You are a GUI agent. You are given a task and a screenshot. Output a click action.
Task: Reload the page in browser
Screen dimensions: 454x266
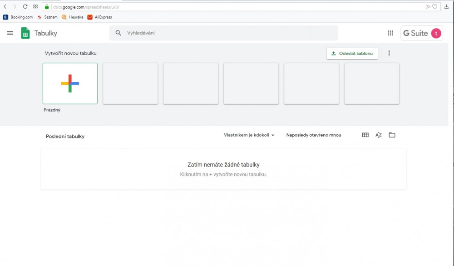point(25,7)
